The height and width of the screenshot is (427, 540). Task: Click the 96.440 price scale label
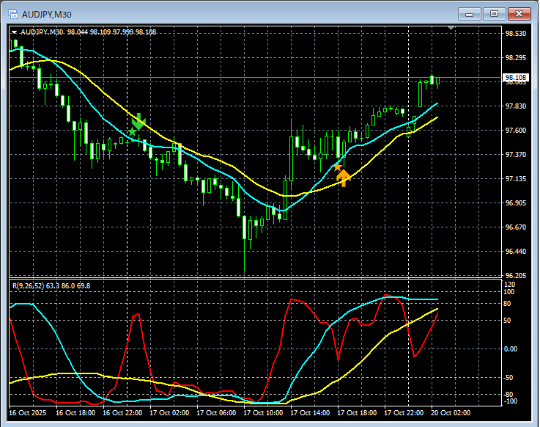coord(515,252)
